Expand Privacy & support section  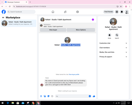point(113,57)
